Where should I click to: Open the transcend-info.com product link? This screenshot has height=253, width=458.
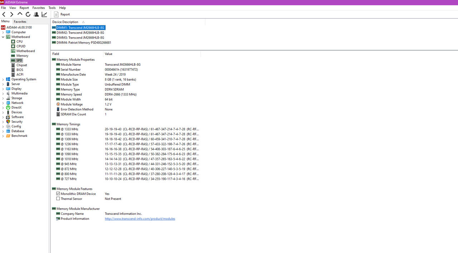(140, 219)
